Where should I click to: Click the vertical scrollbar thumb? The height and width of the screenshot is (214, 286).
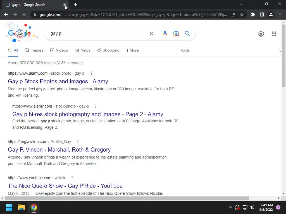283,56
